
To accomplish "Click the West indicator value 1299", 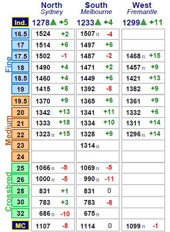I will point(131,23).
